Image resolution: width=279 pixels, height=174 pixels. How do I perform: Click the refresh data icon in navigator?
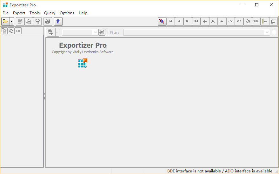(x=248, y=21)
